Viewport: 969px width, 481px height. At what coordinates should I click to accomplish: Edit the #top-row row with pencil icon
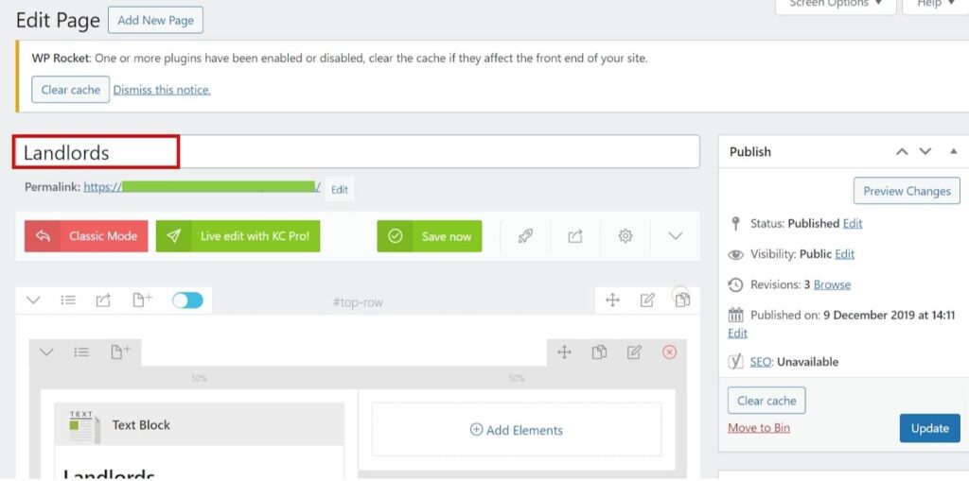click(x=647, y=301)
